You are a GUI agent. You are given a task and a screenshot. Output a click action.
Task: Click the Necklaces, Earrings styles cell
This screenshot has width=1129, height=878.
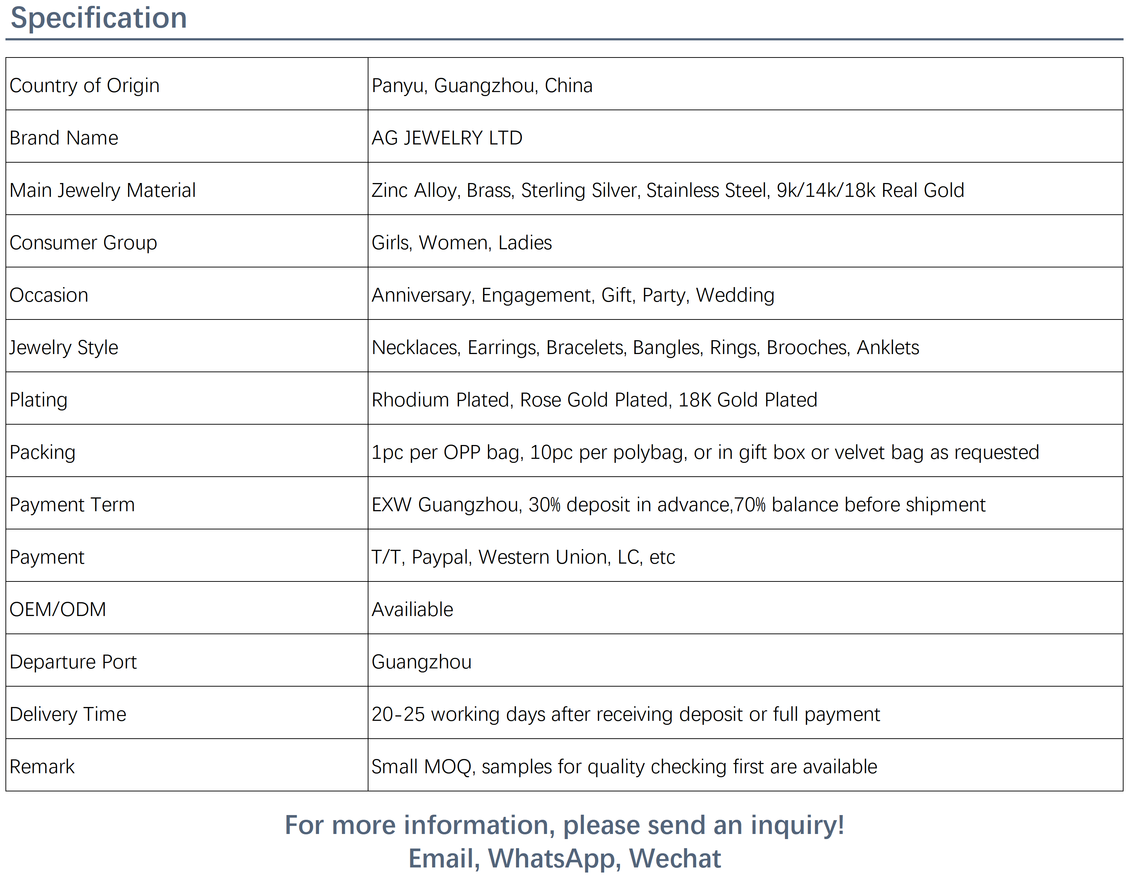point(645,347)
